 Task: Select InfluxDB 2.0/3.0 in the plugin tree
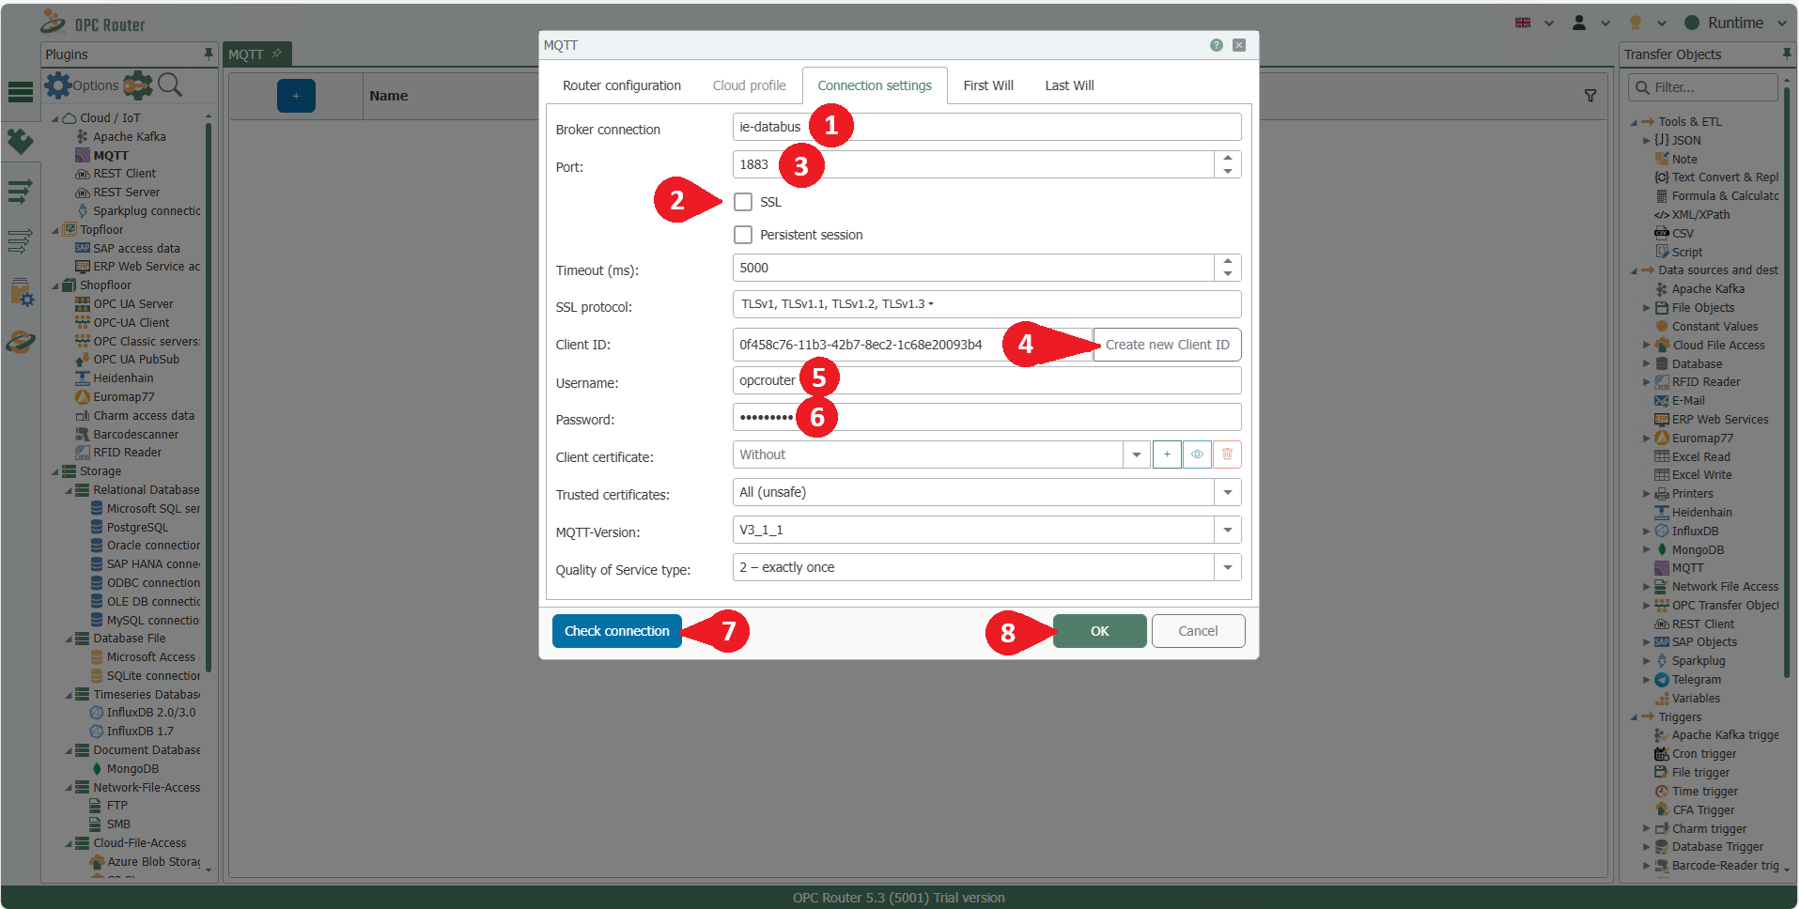pyautogui.click(x=151, y=712)
